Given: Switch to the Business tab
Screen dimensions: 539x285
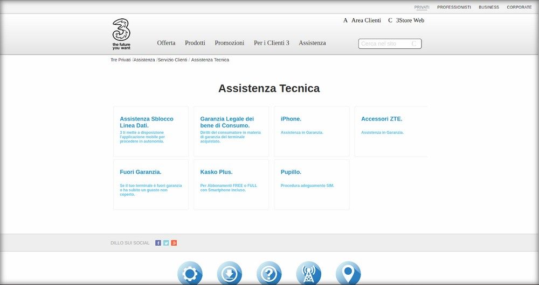Looking at the screenshot, I should (x=489, y=7).
